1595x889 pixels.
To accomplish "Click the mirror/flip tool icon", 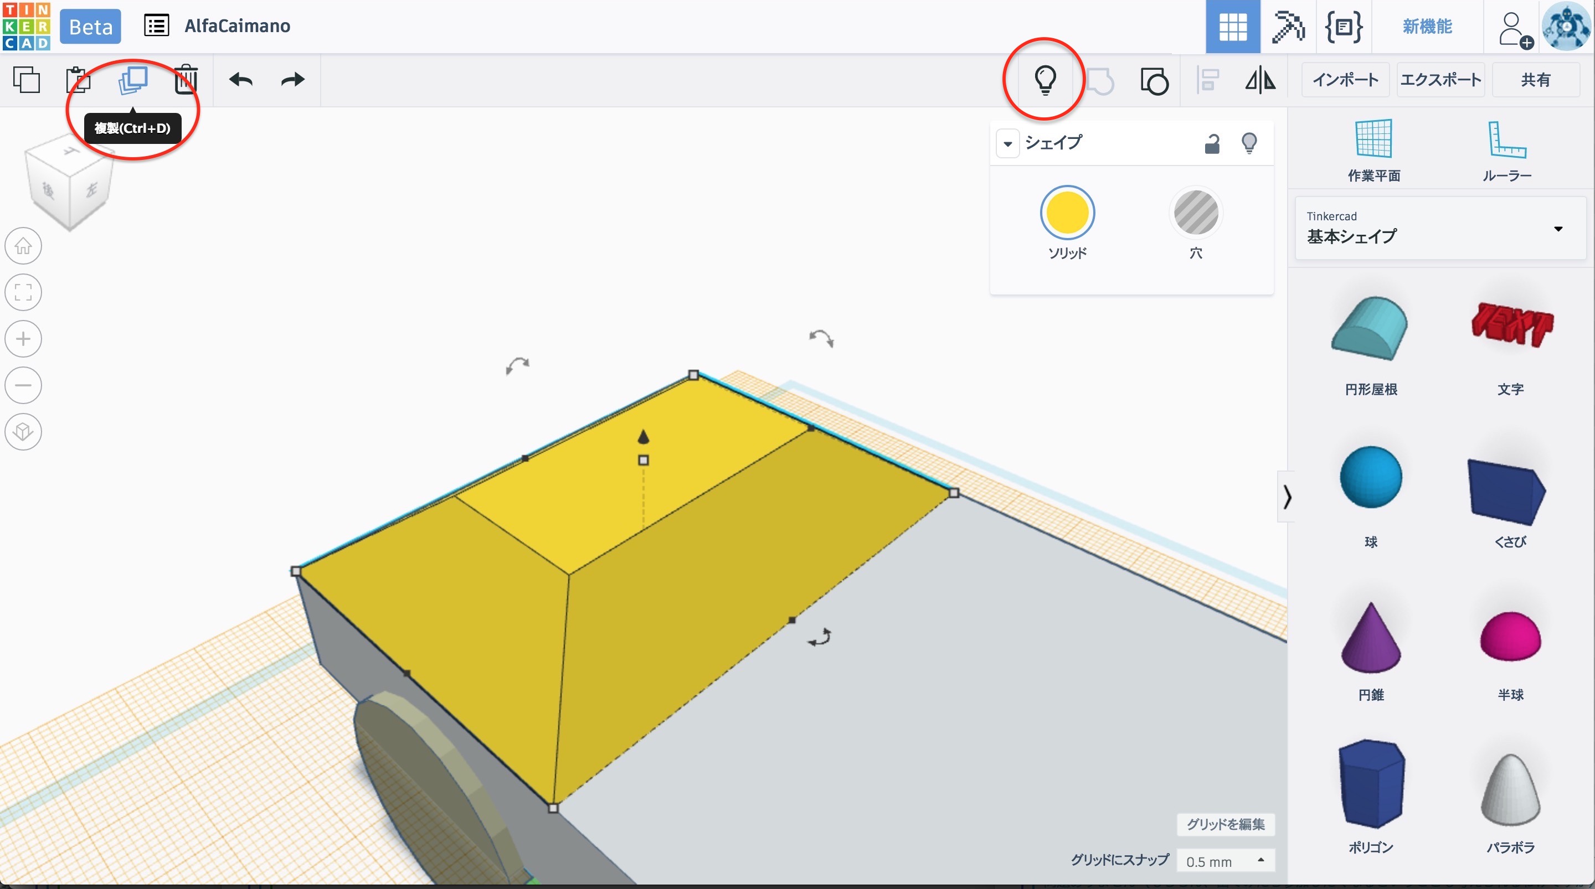I will tap(1260, 80).
